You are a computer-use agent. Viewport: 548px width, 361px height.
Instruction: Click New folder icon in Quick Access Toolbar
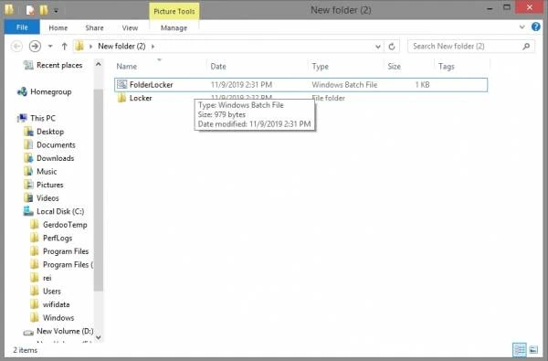(x=44, y=10)
